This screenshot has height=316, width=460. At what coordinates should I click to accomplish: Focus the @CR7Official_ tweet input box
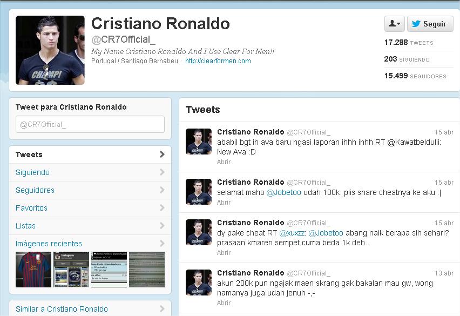pyautogui.click(x=90, y=124)
